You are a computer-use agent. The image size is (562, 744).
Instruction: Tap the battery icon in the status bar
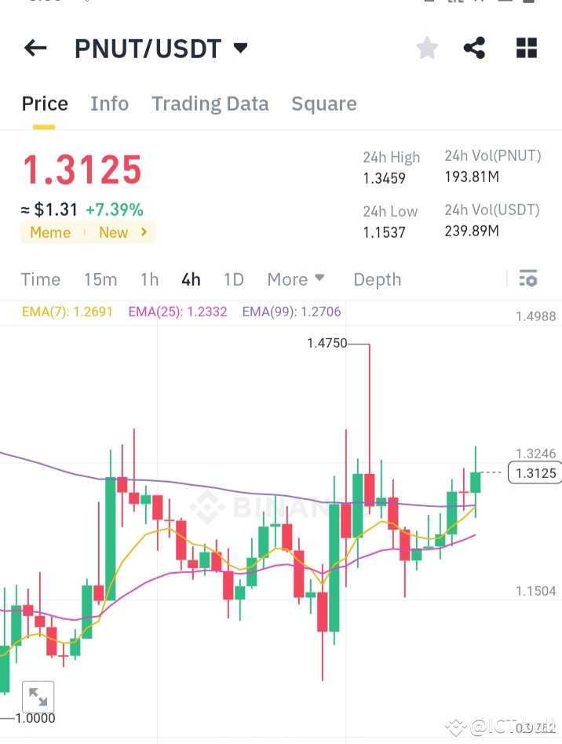528,2
